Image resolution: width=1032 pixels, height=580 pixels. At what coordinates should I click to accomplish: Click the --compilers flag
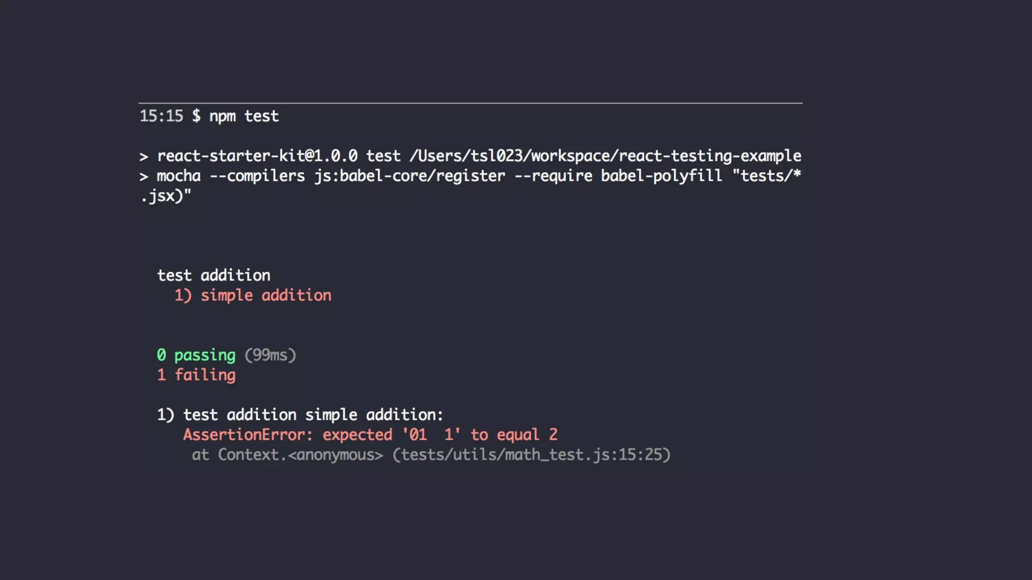coord(257,176)
